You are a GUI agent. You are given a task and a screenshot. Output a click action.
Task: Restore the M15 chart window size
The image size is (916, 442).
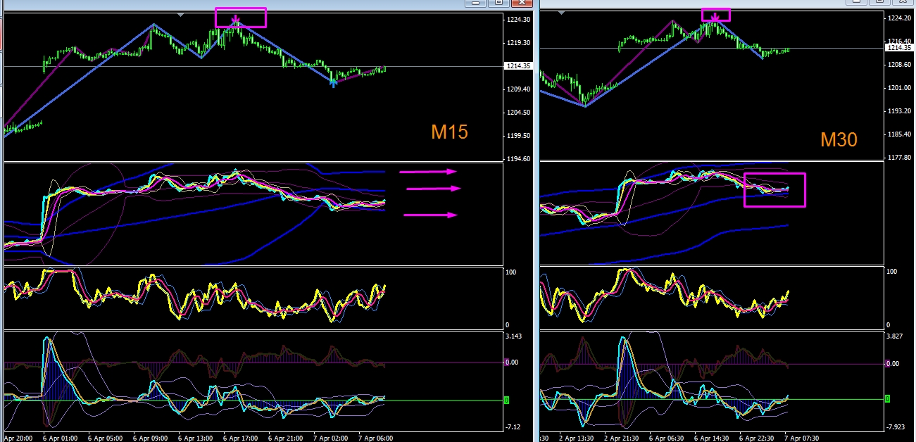[x=498, y=4]
